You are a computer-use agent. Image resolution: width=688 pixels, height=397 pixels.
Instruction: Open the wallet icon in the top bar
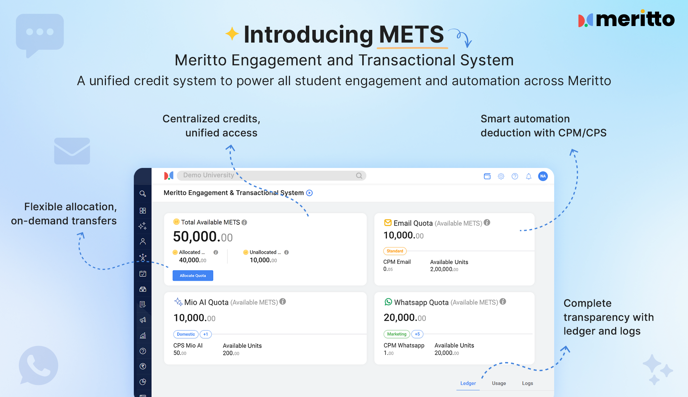tap(487, 176)
